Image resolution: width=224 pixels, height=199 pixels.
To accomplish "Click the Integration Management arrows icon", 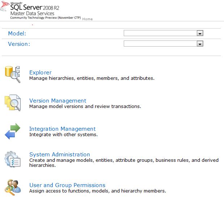I will 13,131.
